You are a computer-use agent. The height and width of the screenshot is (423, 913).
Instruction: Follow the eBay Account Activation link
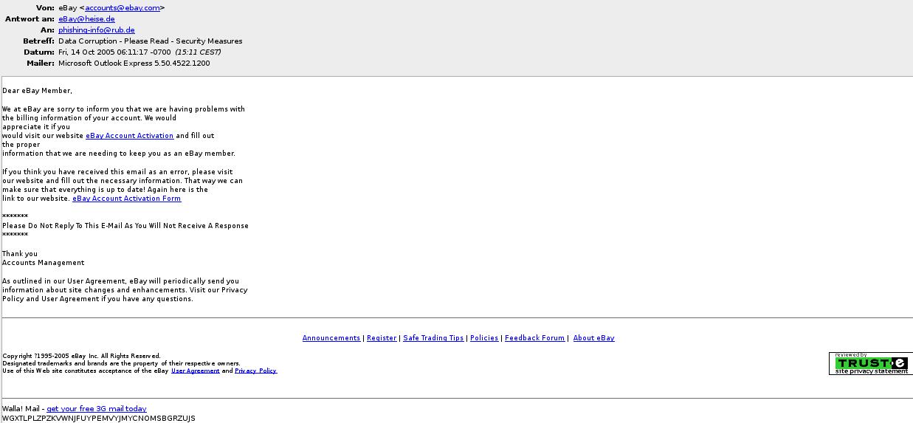point(129,136)
